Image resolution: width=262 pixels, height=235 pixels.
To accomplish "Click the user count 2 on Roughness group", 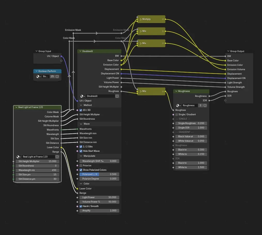I will tap(200, 105).
